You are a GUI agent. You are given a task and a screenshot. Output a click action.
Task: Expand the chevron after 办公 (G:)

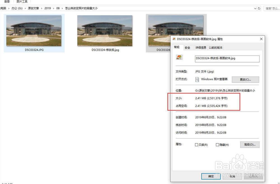point(25,8)
